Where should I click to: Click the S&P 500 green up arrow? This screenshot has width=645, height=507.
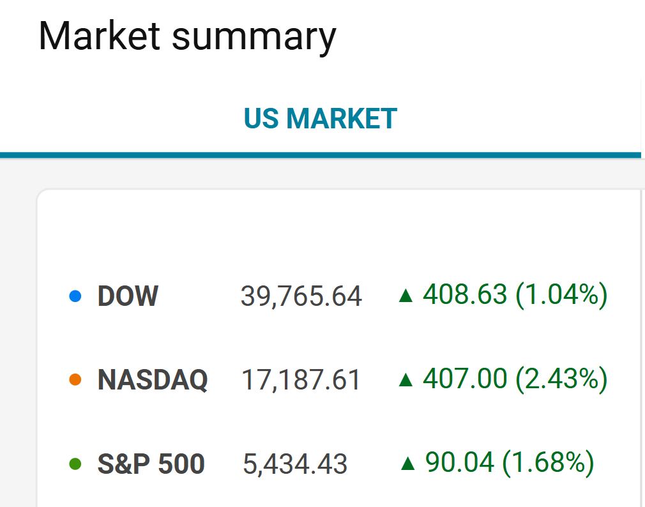coord(407,464)
